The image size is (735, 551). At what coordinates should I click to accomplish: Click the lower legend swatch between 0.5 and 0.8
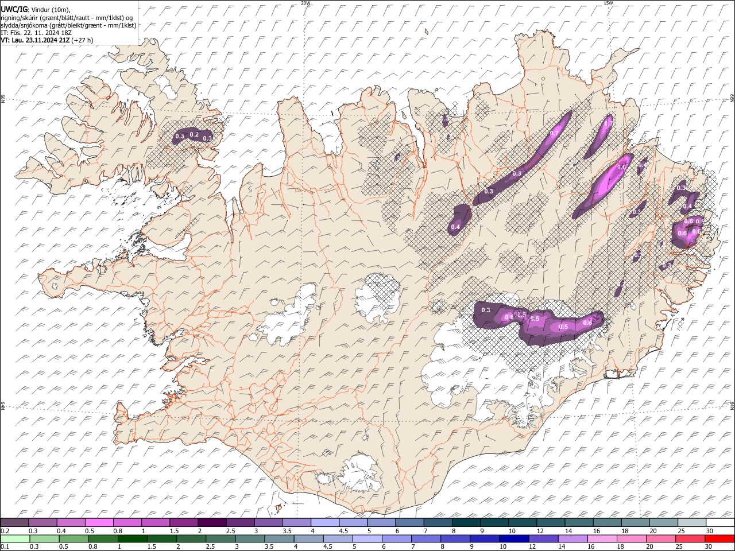[73, 538]
